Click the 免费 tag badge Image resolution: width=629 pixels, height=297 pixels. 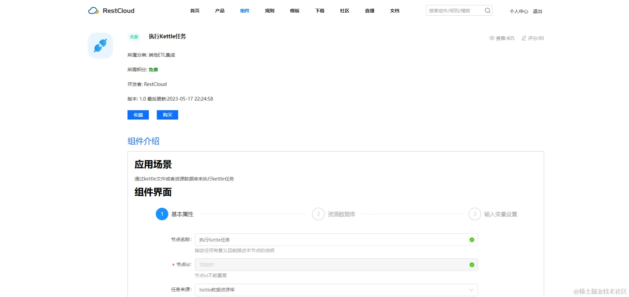134,37
